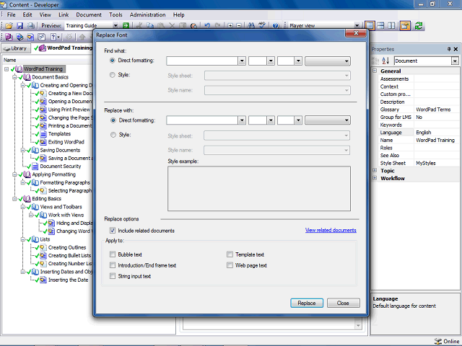Click the up arrow toolbar icon
Image resolution: width=462 pixels, height=346 pixels.
(x=82, y=37)
